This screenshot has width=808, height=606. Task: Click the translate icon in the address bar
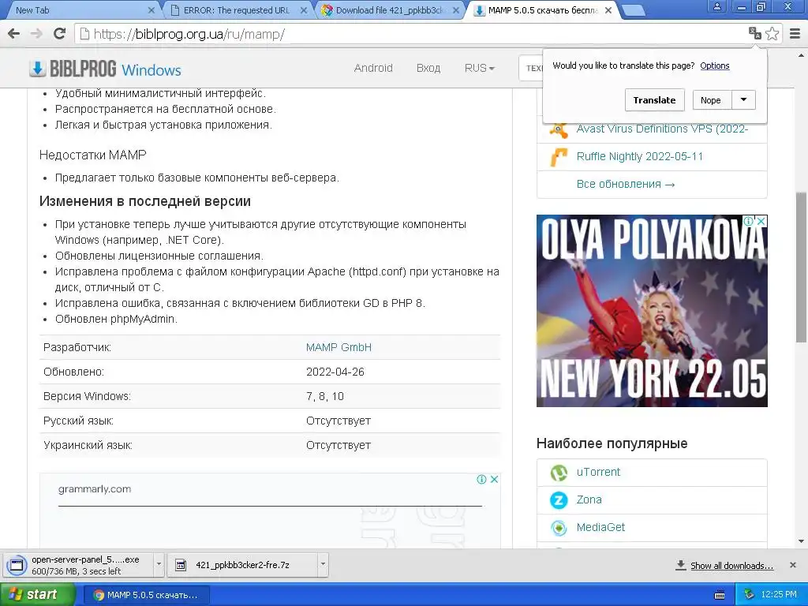click(755, 33)
